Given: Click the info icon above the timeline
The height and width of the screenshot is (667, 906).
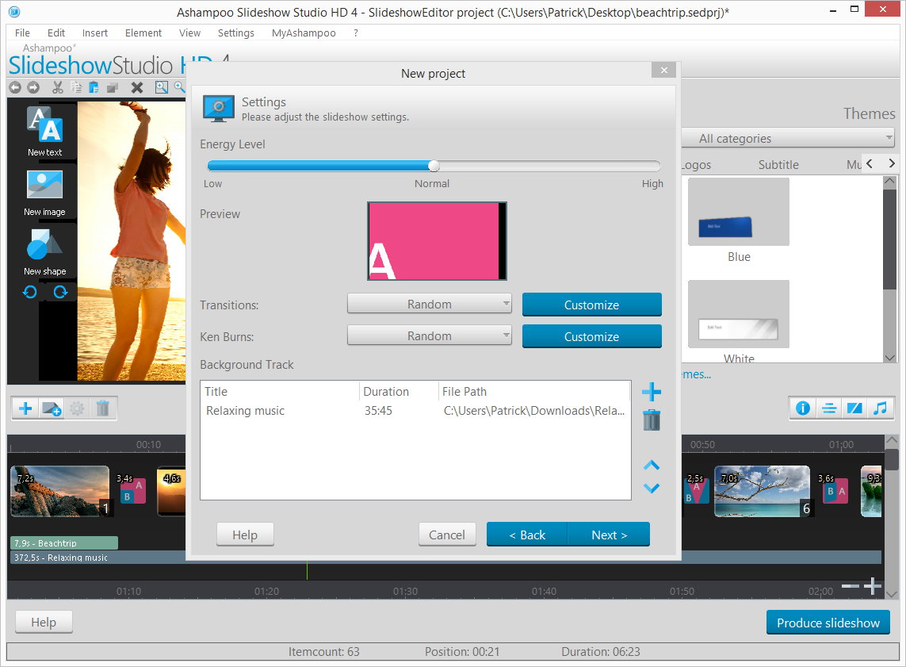Looking at the screenshot, I should click(802, 408).
